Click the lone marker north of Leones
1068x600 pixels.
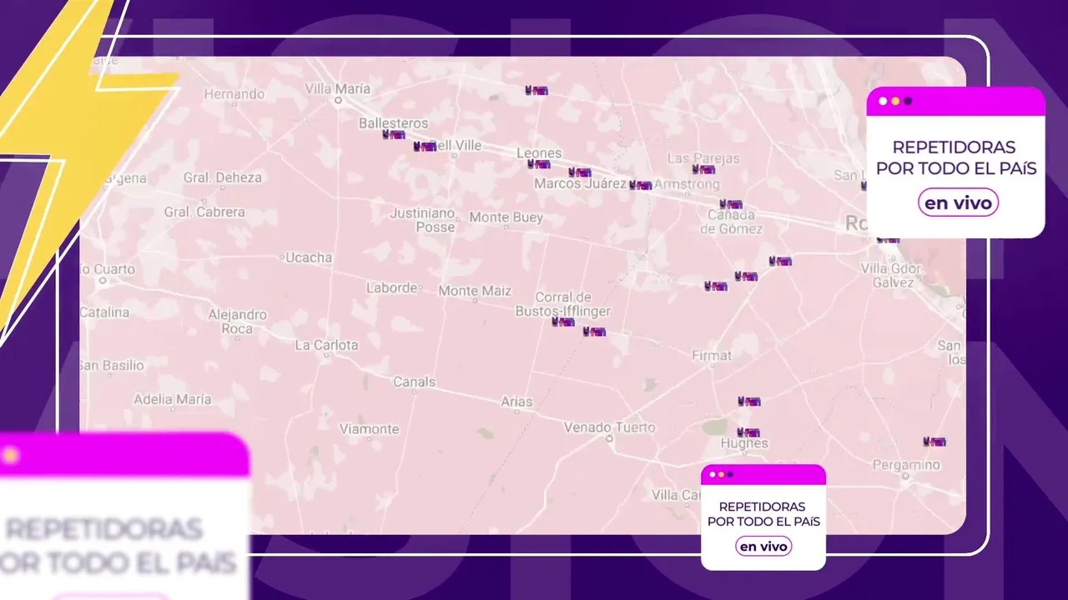click(537, 91)
